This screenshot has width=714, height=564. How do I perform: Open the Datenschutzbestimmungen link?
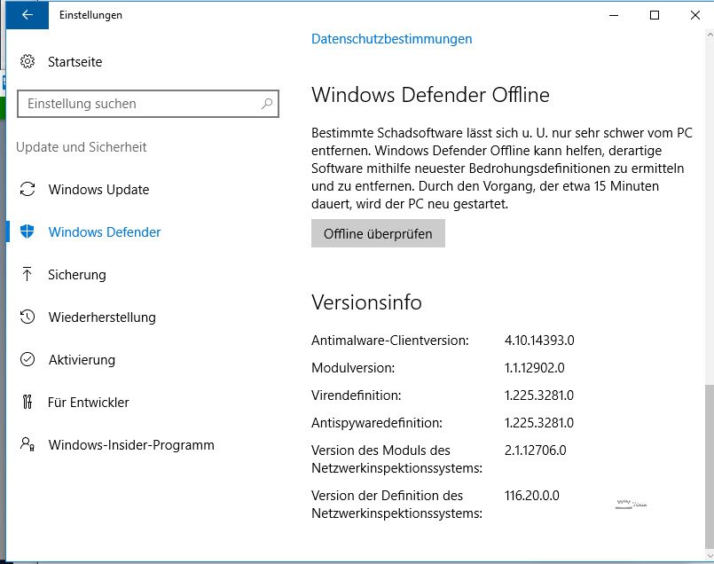tap(391, 39)
